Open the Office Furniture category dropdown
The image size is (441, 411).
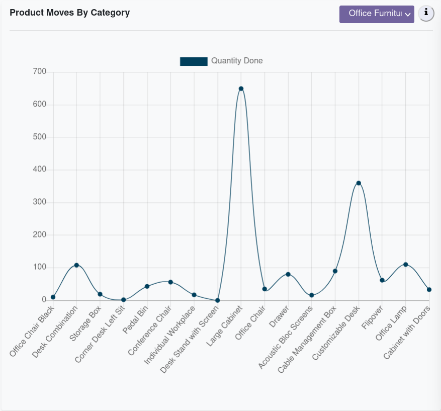tap(377, 14)
